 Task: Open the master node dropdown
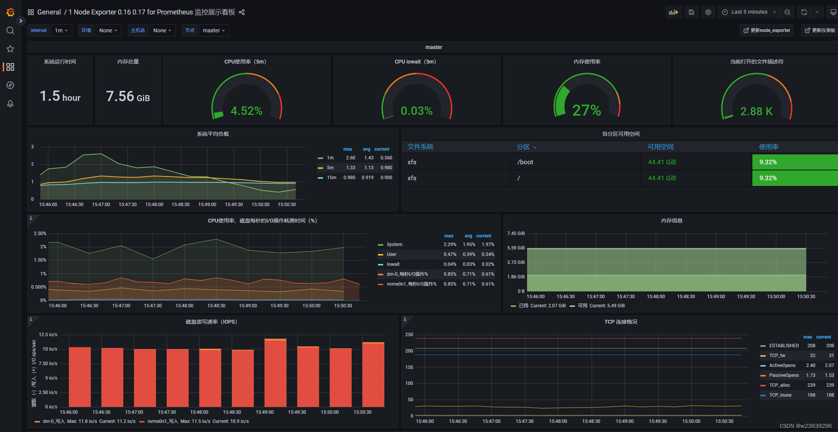213,30
